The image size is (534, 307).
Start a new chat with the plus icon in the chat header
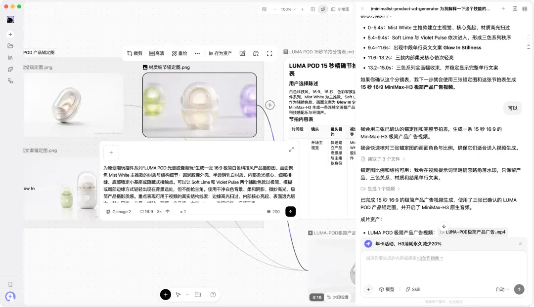pyautogui.click(x=503, y=9)
